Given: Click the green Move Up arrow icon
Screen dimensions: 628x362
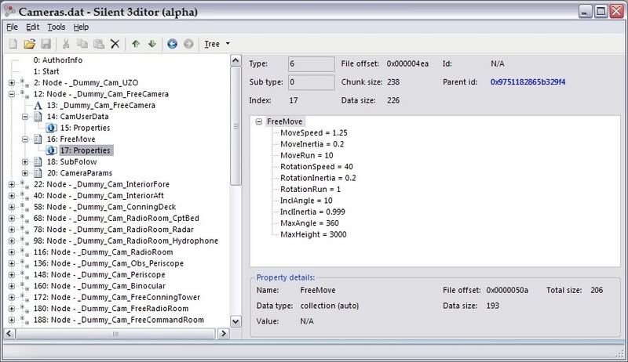Looking at the screenshot, I should coord(136,44).
